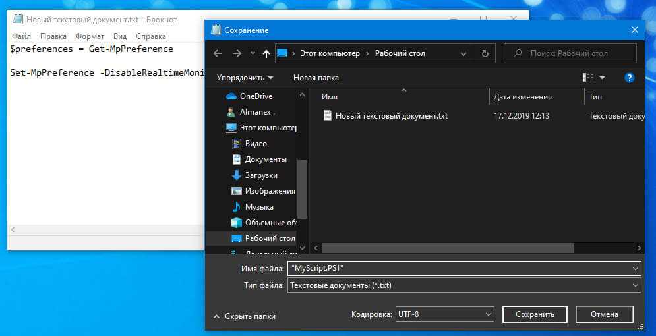Click the Back arrow in save dialog
The image size is (656, 336).
point(218,53)
